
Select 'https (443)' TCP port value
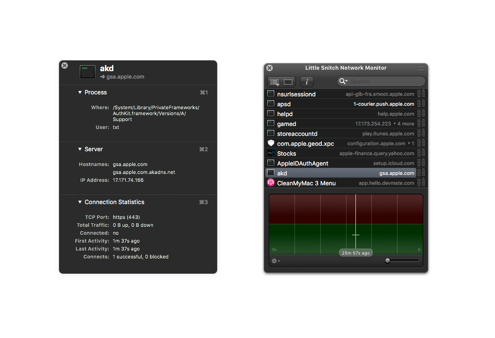(126, 217)
